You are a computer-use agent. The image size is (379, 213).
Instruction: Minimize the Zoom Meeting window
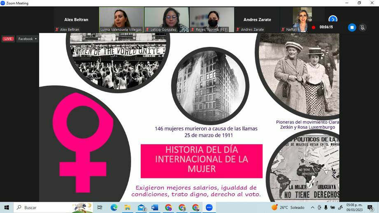(347, 3)
